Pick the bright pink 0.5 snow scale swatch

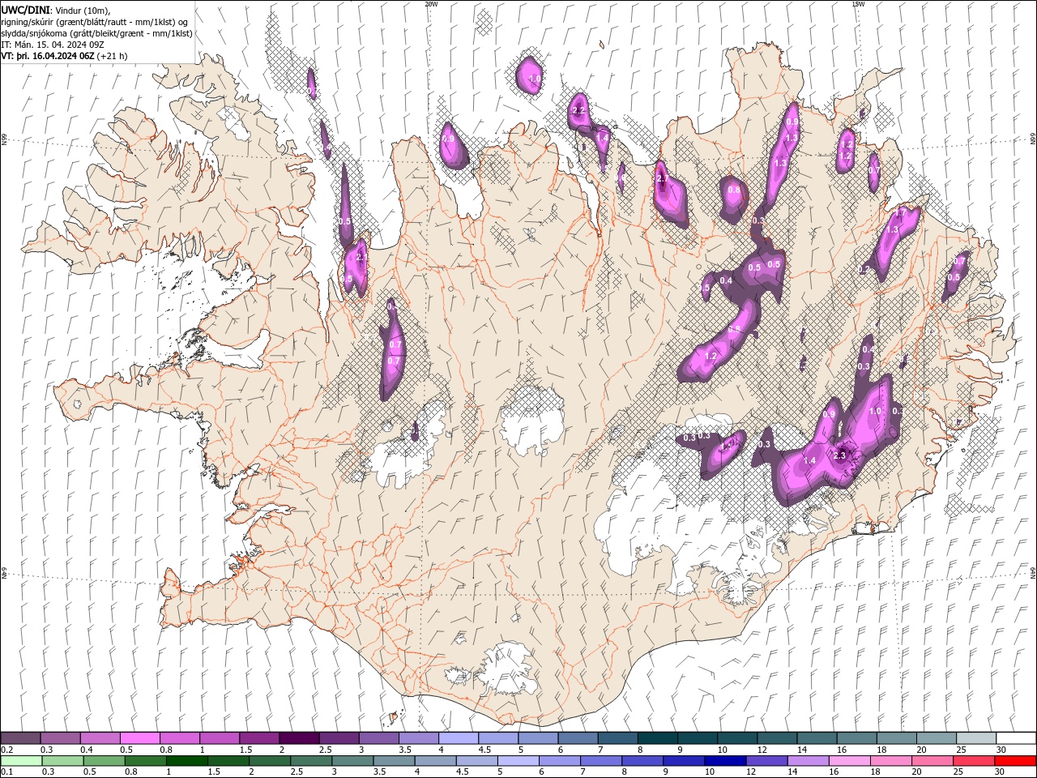tap(140, 738)
